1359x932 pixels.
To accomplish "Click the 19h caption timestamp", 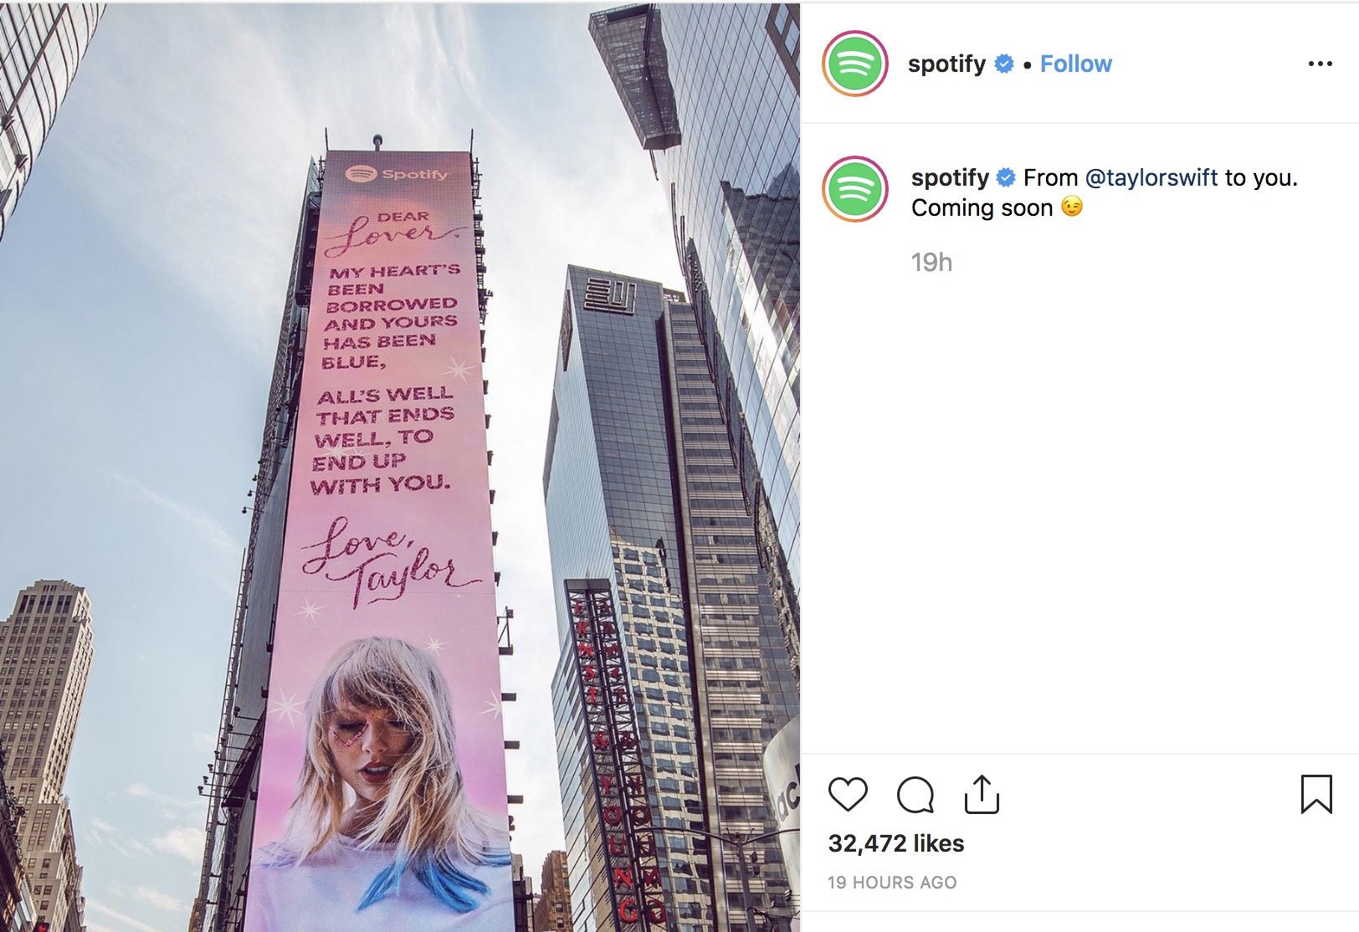I will (931, 263).
